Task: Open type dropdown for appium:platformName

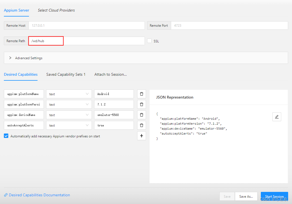Action: (x=69, y=94)
